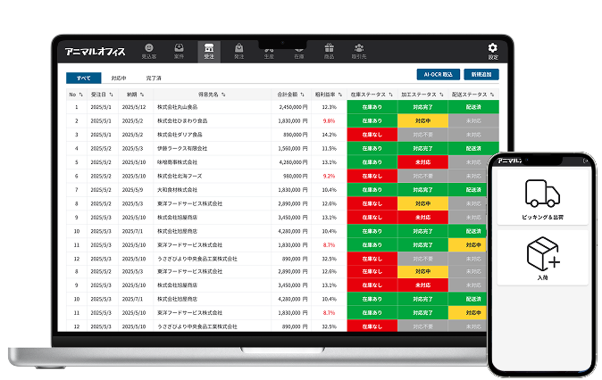
Task: Select customer 大和食材株式会社
Action: point(177,190)
